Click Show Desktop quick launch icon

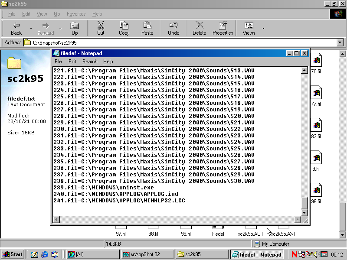[x=35, y=254]
